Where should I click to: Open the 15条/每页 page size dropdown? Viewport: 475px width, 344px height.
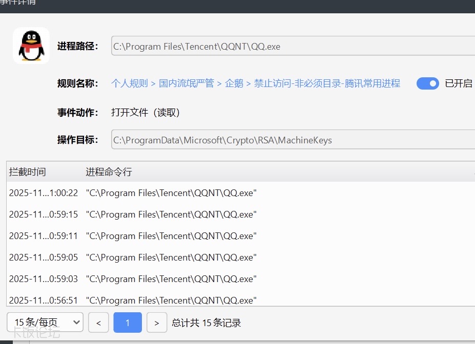tap(45, 322)
